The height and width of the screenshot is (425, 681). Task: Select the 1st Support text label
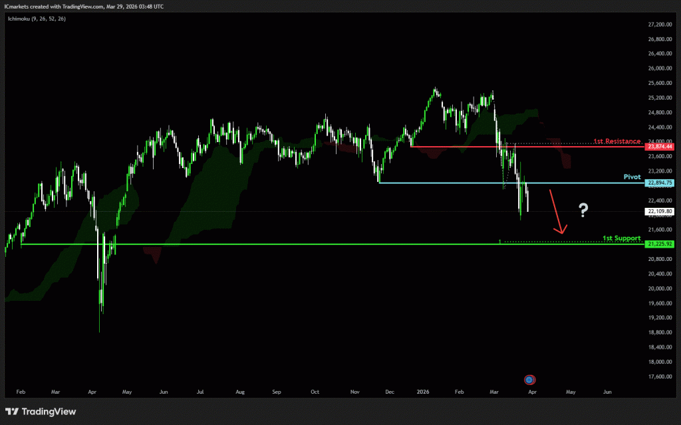coord(621,238)
